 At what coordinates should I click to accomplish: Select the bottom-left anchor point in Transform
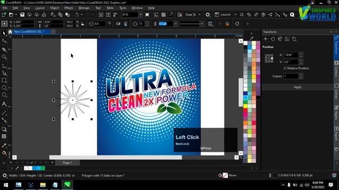[x=266, y=61]
